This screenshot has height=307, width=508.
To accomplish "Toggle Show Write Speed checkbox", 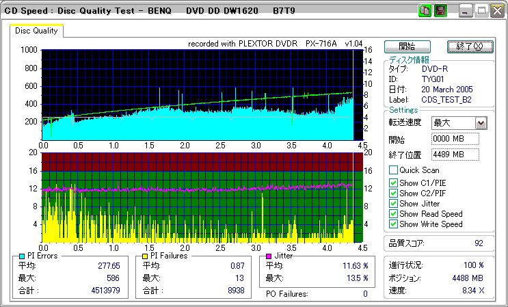I will point(393,224).
